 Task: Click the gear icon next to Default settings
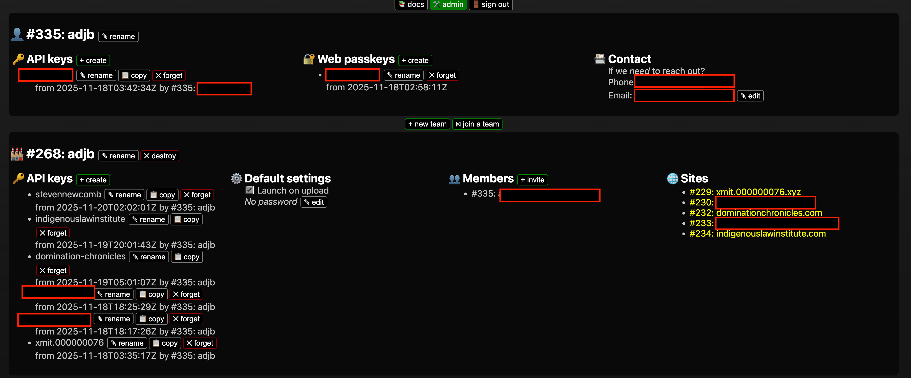point(236,178)
